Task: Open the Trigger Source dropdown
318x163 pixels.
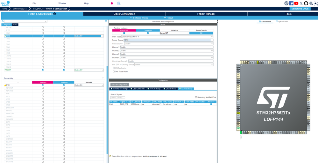Action: tap(168, 40)
